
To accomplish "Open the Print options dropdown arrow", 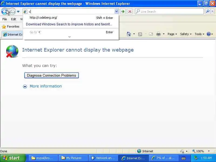I will [x=164, y=34].
